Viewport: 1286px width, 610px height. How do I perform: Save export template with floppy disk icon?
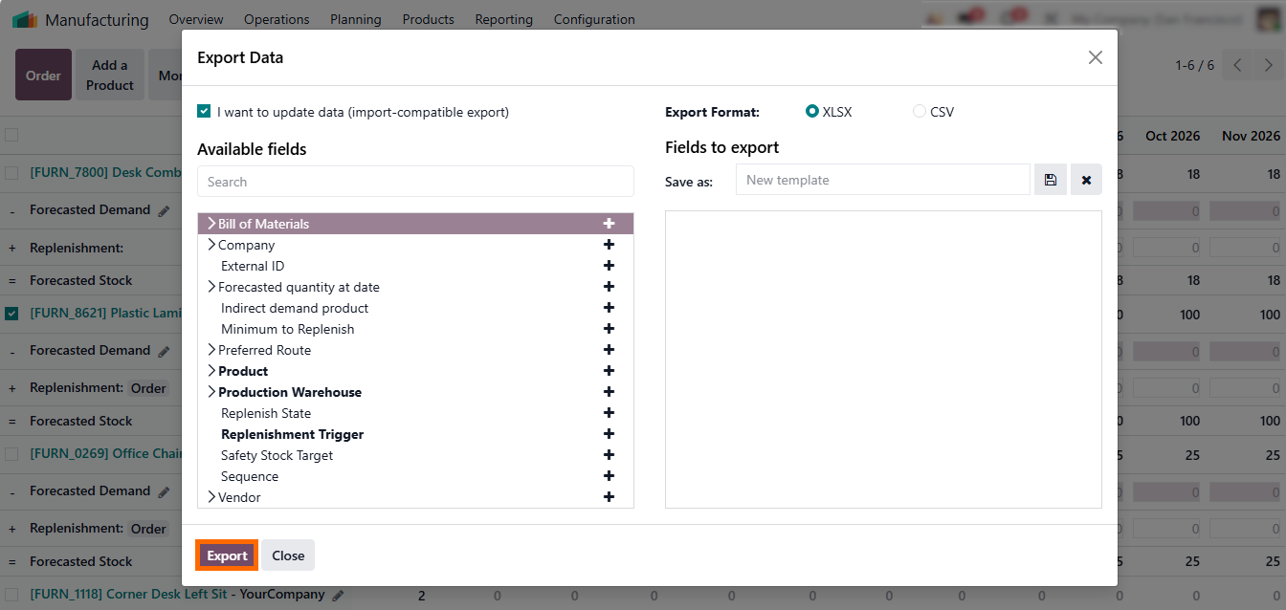click(x=1050, y=180)
